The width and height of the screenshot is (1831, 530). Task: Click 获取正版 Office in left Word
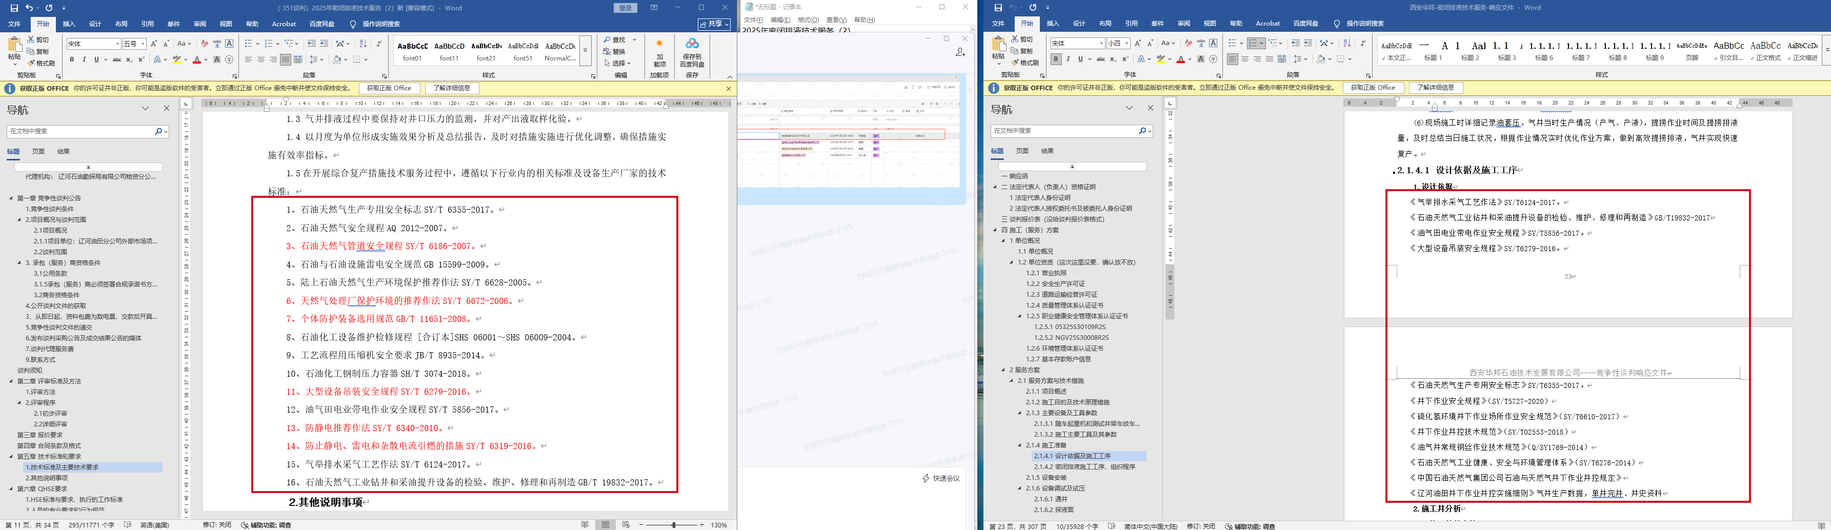(x=390, y=88)
